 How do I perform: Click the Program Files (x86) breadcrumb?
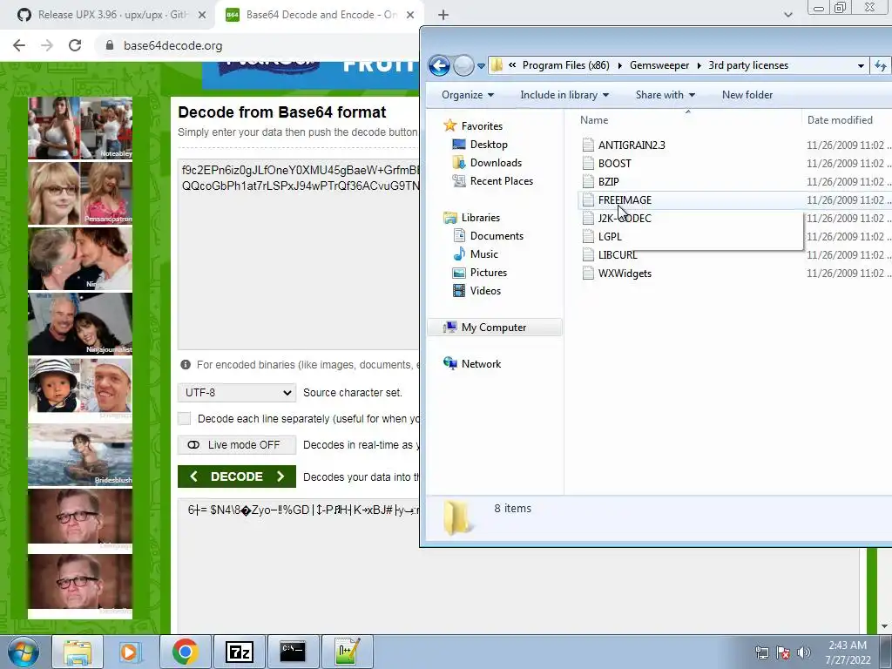[x=565, y=65]
